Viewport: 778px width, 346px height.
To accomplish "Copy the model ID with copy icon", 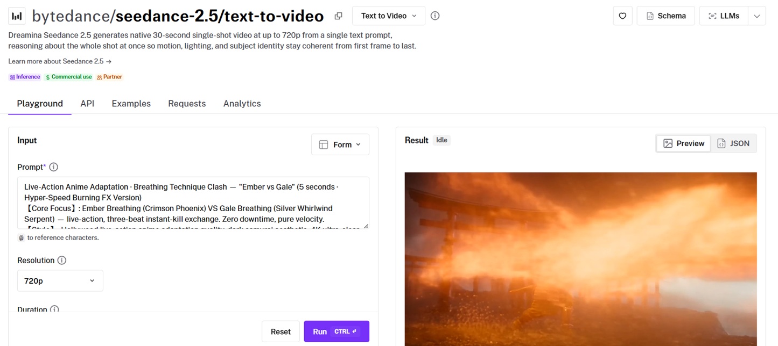I will [338, 16].
